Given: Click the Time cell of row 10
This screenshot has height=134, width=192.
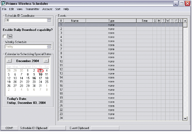Looking at the screenshot, I should click(x=145, y=61).
